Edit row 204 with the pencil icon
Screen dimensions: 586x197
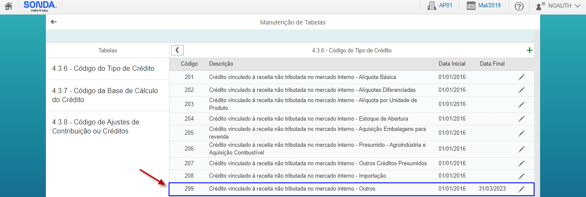[521, 119]
